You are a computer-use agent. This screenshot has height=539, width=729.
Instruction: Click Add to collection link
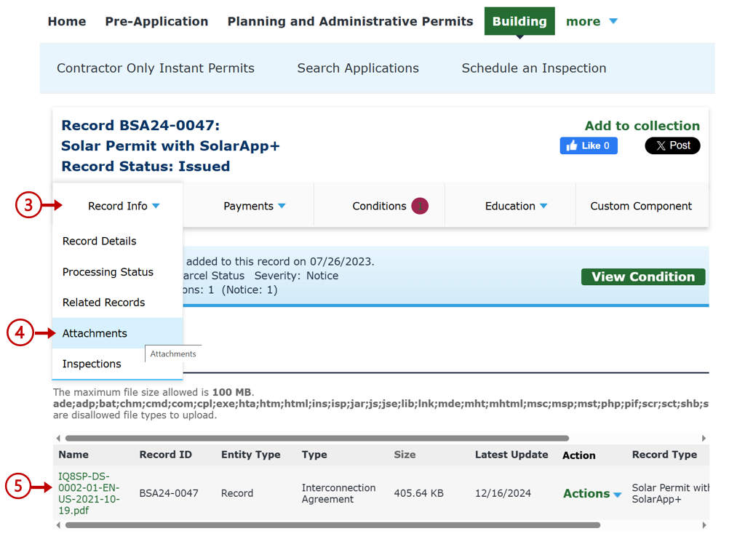point(642,126)
